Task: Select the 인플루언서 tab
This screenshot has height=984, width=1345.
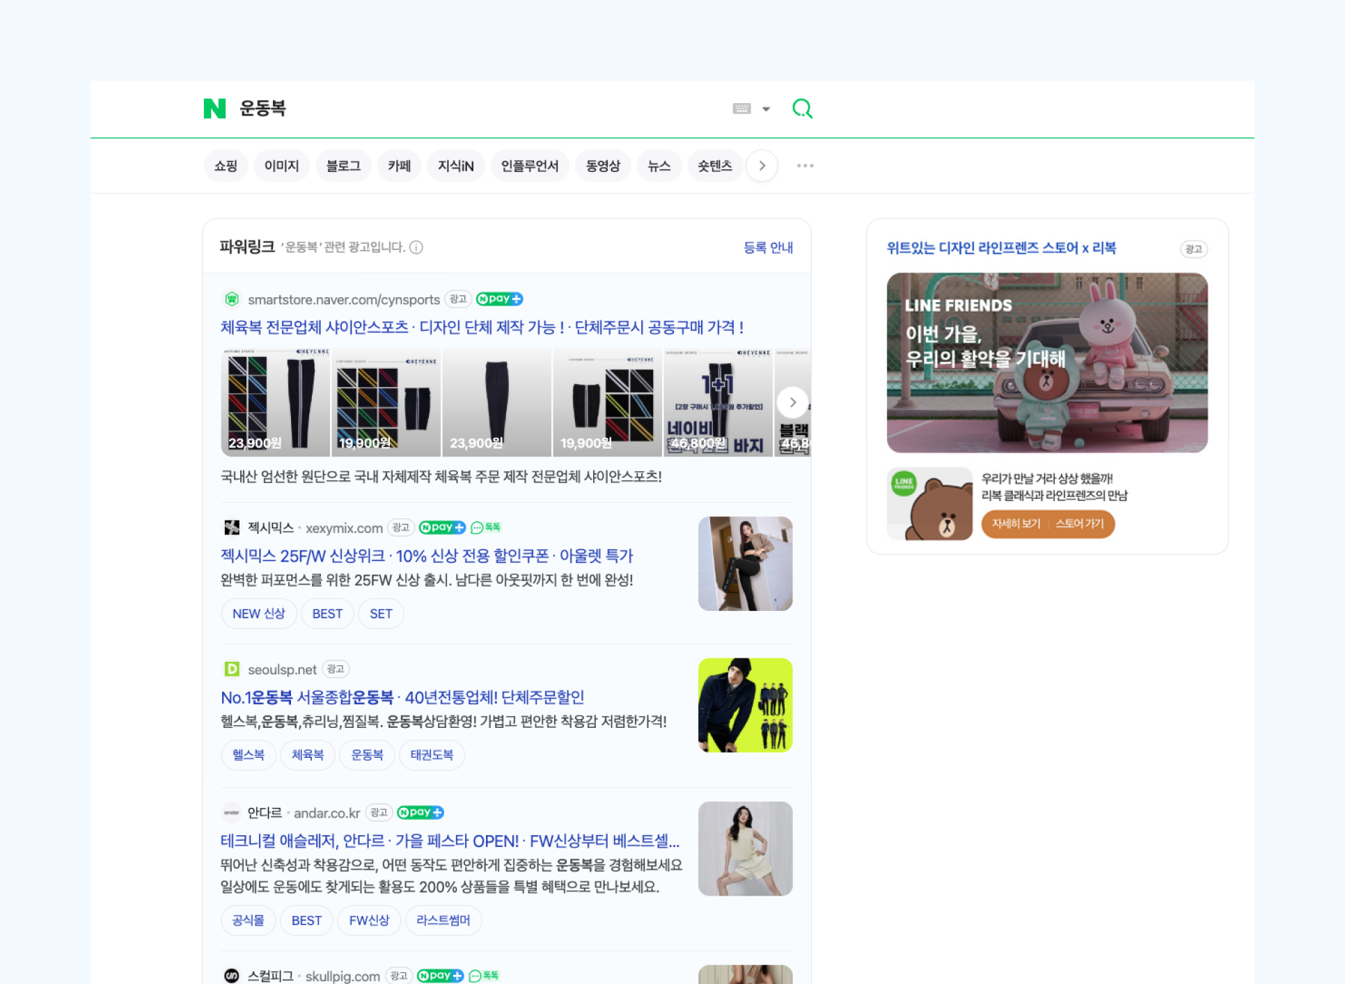Action: [x=530, y=166]
